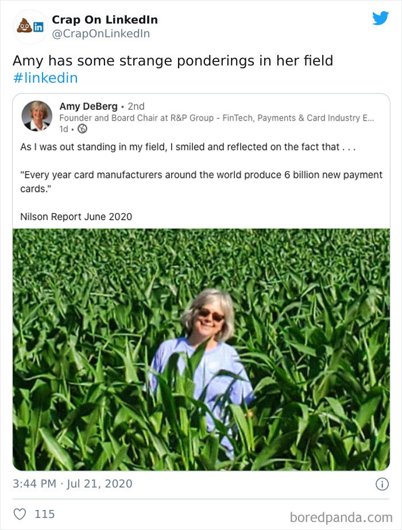Click the '1d' post age label

coord(64,127)
